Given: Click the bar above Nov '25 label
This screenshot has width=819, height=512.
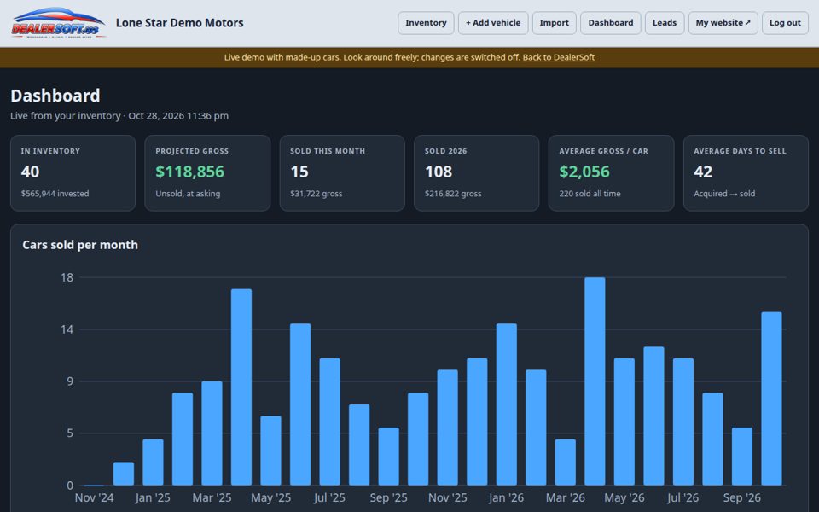Looking at the screenshot, I should 448,428.
